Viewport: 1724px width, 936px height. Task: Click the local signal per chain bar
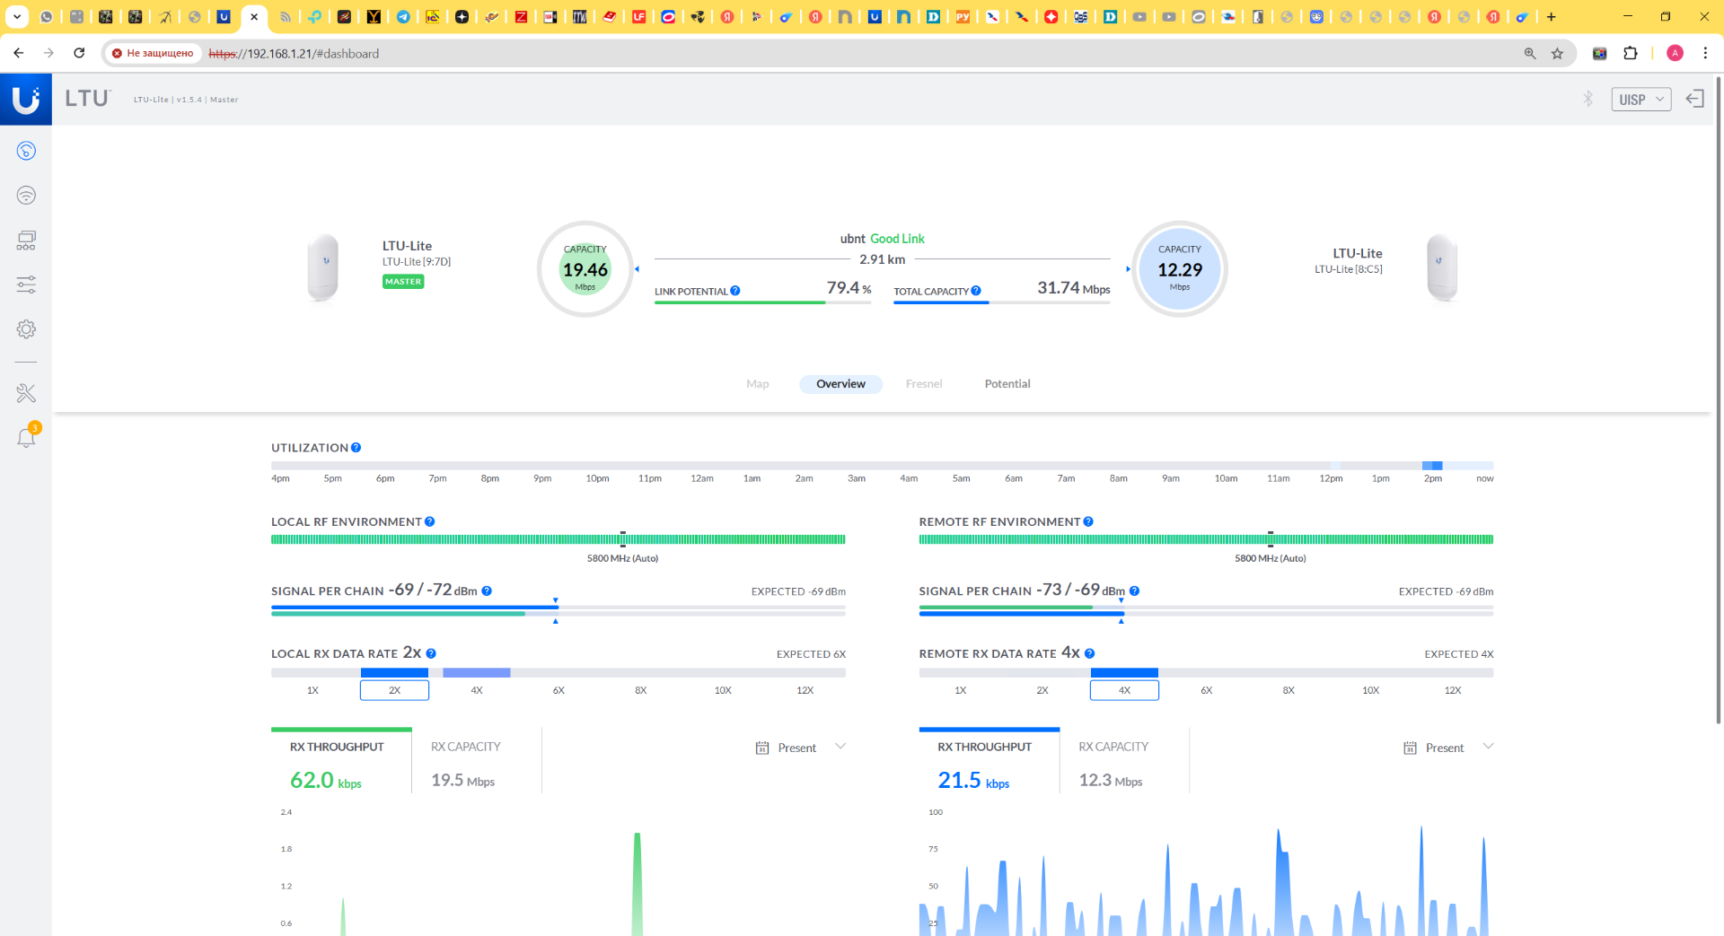[558, 611]
